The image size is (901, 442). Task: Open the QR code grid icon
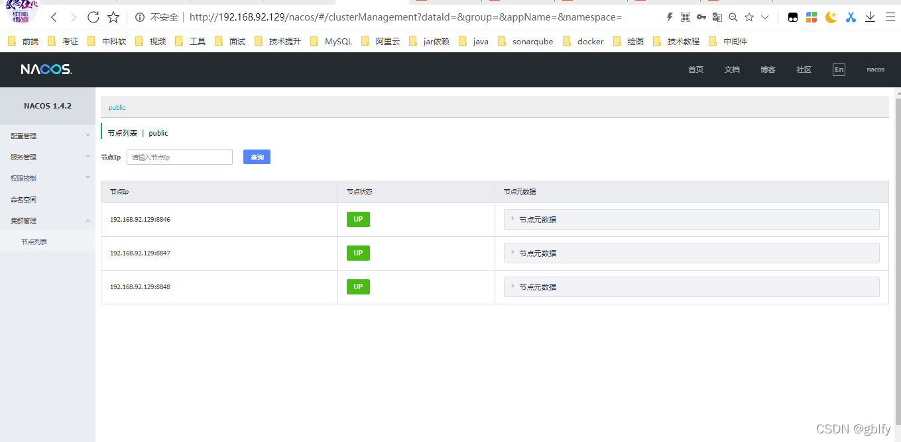[x=686, y=17]
